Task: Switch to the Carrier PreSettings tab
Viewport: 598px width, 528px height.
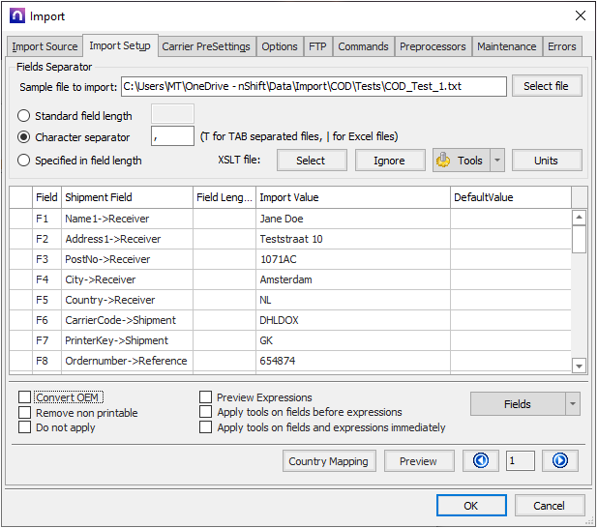Action: [x=206, y=46]
